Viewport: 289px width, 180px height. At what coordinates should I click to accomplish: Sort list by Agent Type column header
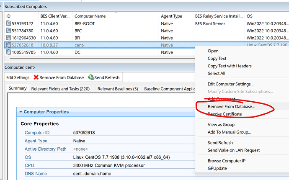[x=171, y=16]
